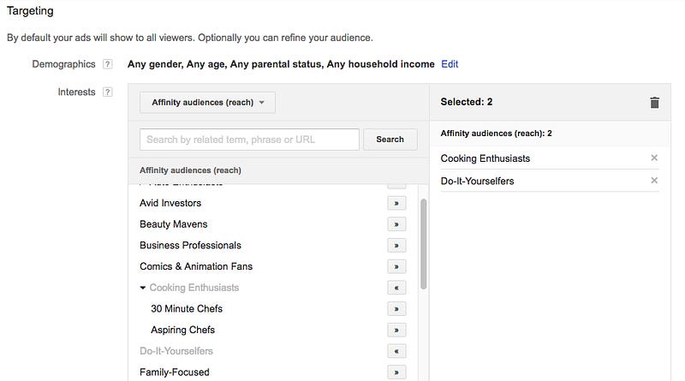Click the Edit link for Demographics
Image resolution: width=685 pixels, height=381 pixels.
click(450, 64)
